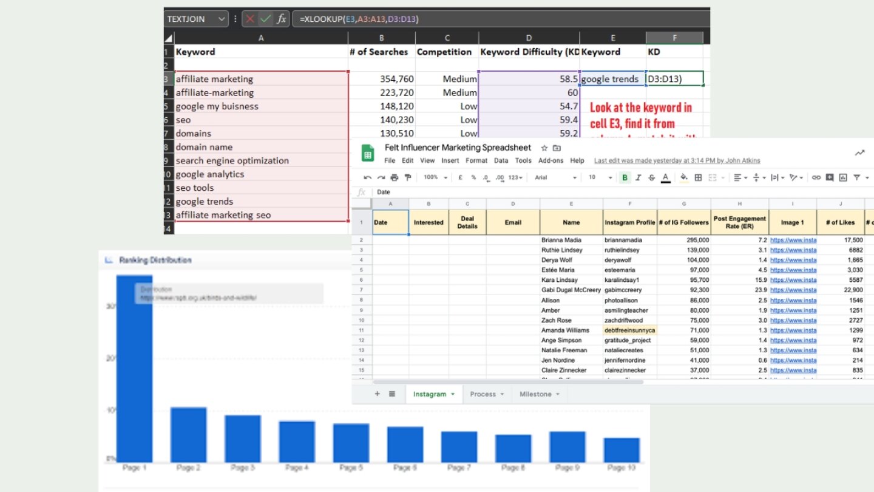The image size is (874, 492).
Task: Open the Insert menu in Google Sheets
Action: 450,160
